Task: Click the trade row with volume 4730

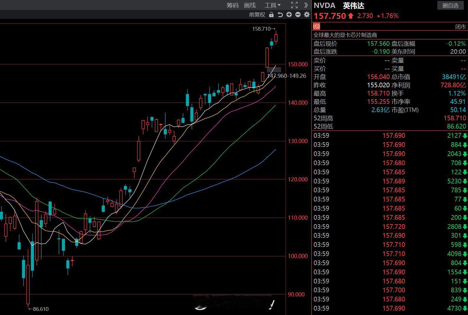Action: click(x=390, y=308)
